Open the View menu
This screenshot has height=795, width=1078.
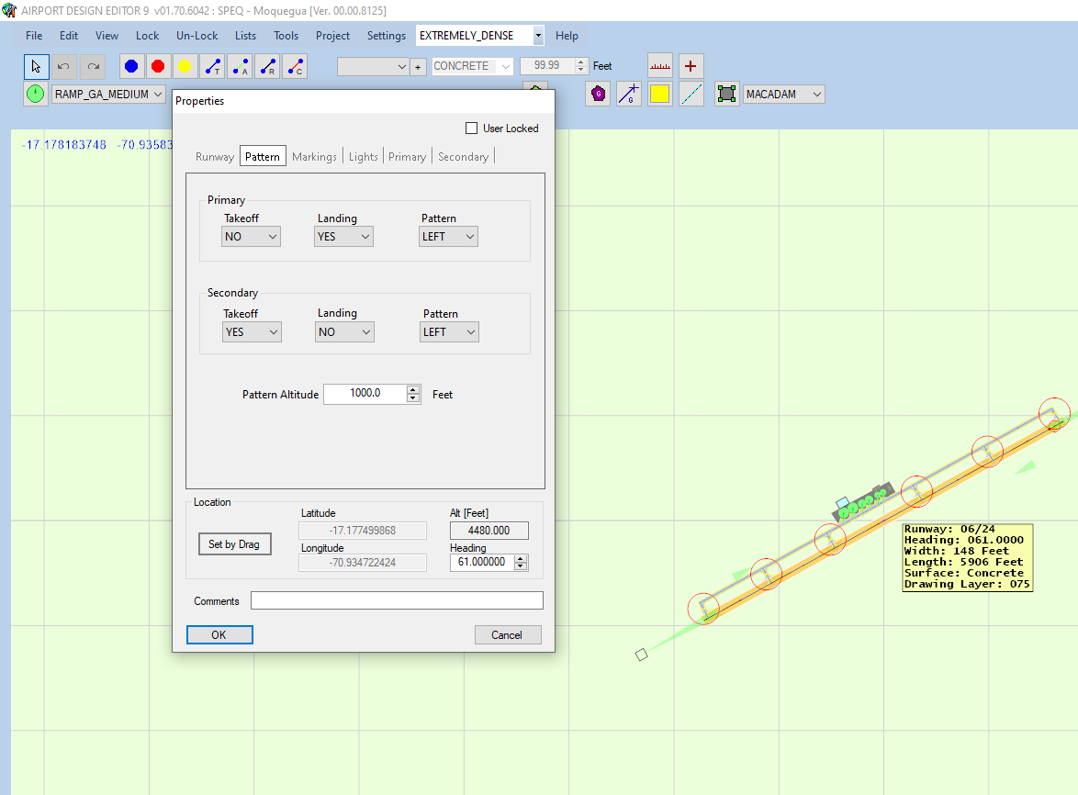click(x=107, y=36)
